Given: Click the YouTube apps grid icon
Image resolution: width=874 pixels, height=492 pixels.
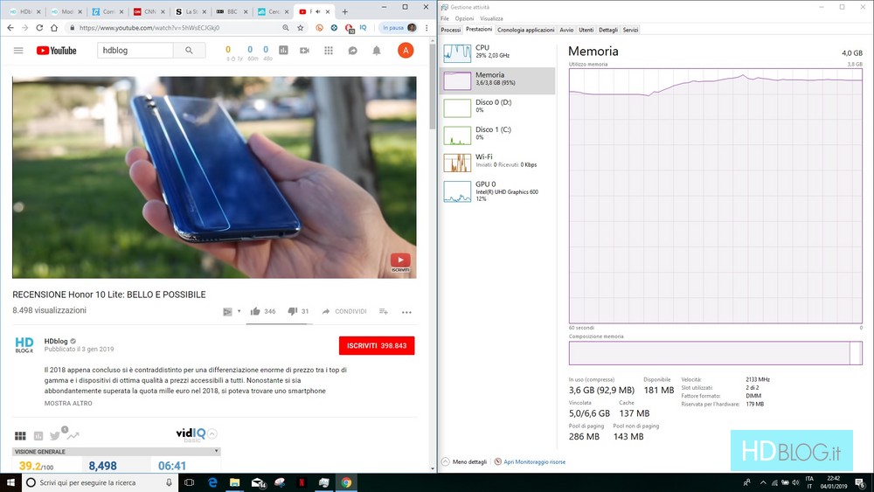Looking at the screenshot, I should pos(328,51).
